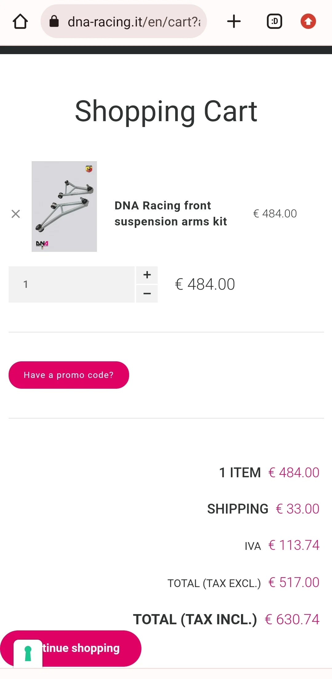
Task: Remove the suspension arms kit with X
Action: tap(16, 214)
